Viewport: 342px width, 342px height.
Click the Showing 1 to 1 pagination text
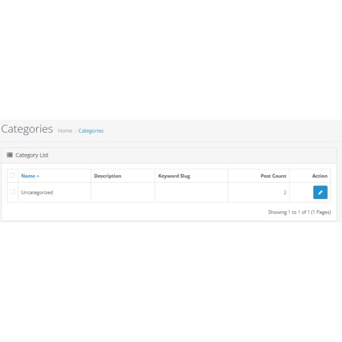pos(300,212)
